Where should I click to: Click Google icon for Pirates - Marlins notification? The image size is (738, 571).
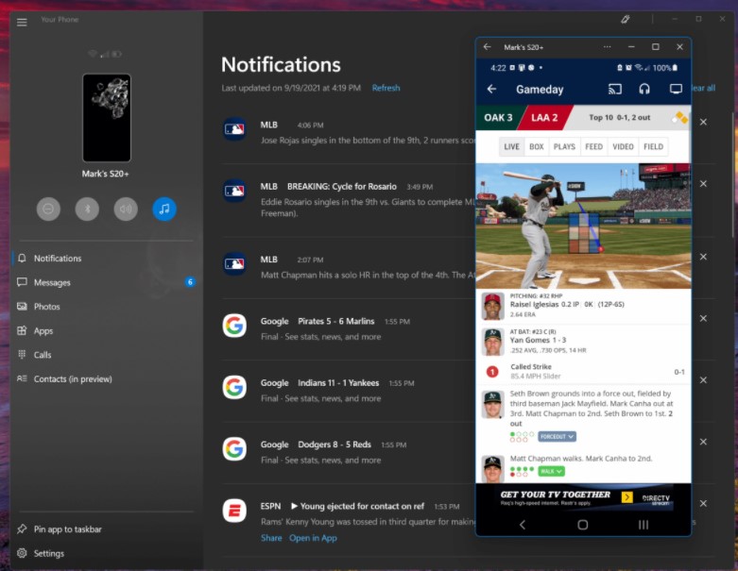click(234, 326)
